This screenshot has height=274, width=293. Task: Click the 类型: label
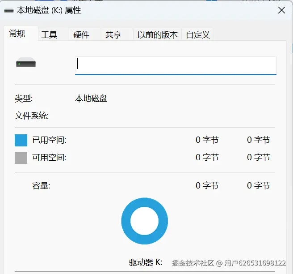click(24, 98)
